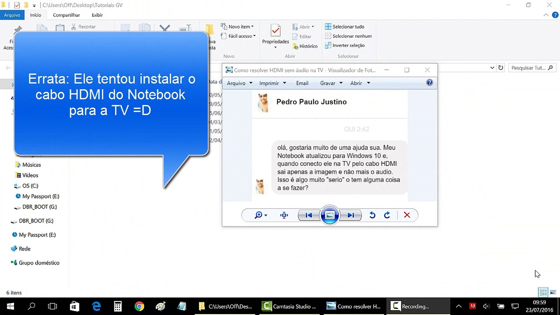Open the Arquivo menu in Photo Viewer

click(x=240, y=83)
